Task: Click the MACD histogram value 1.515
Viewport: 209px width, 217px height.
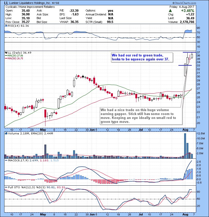Action: coord(55,161)
